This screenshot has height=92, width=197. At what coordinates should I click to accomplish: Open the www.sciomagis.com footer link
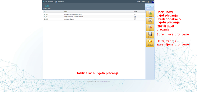(103, 81)
